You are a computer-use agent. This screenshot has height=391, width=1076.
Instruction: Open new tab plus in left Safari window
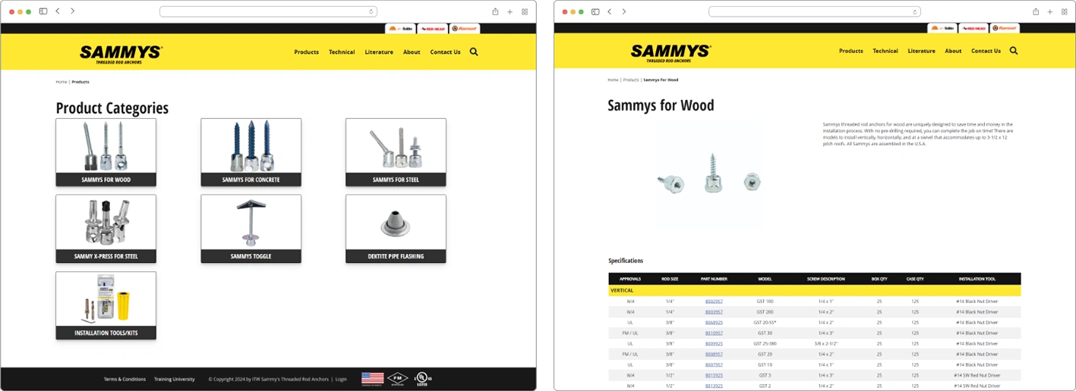510,11
